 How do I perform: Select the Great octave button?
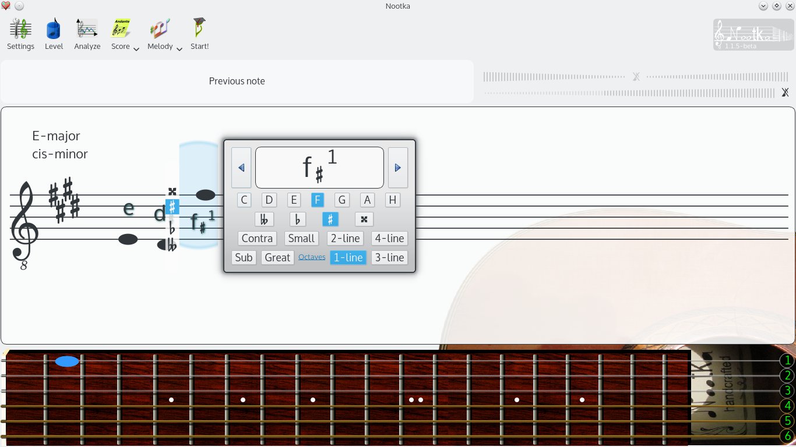click(277, 257)
